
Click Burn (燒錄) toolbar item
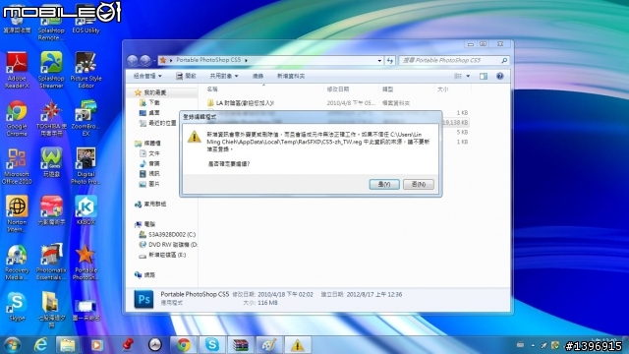tap(257, 76)
